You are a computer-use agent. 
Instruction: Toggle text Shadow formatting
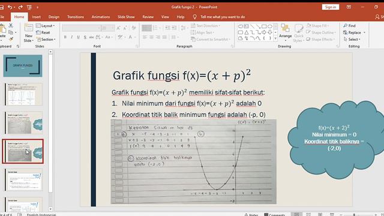pyautogui.click(x=85, y=37)
